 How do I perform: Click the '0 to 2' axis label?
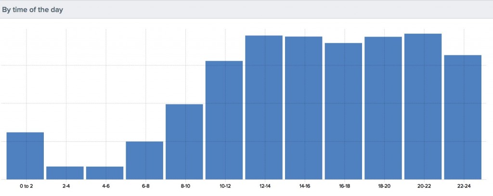point(26,186)
